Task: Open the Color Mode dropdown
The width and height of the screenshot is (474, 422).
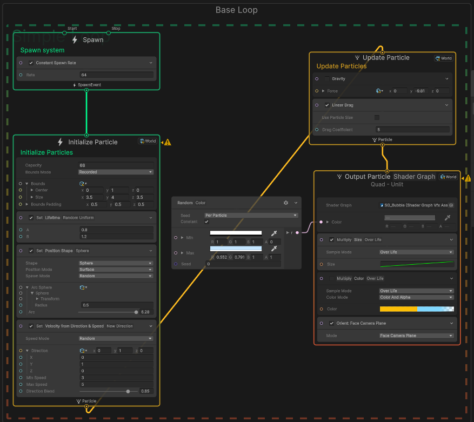Action: point(416,297)
